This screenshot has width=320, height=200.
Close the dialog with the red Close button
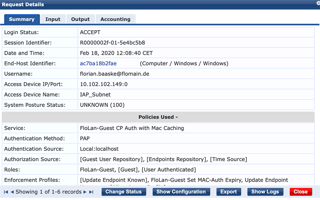301,192
